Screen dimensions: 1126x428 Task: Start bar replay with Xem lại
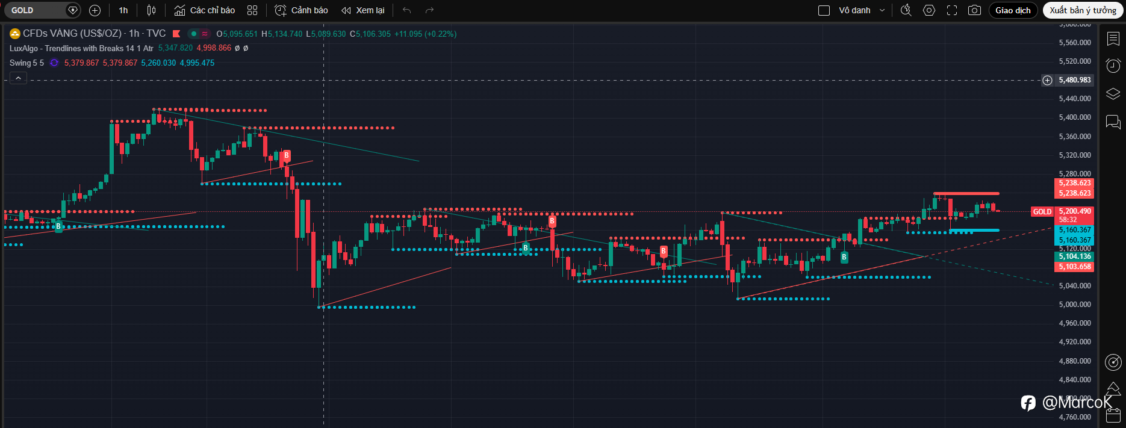[x=363, y=10]
